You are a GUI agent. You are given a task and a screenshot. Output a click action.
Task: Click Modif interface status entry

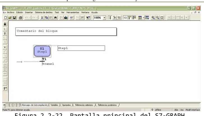[193, 110]
